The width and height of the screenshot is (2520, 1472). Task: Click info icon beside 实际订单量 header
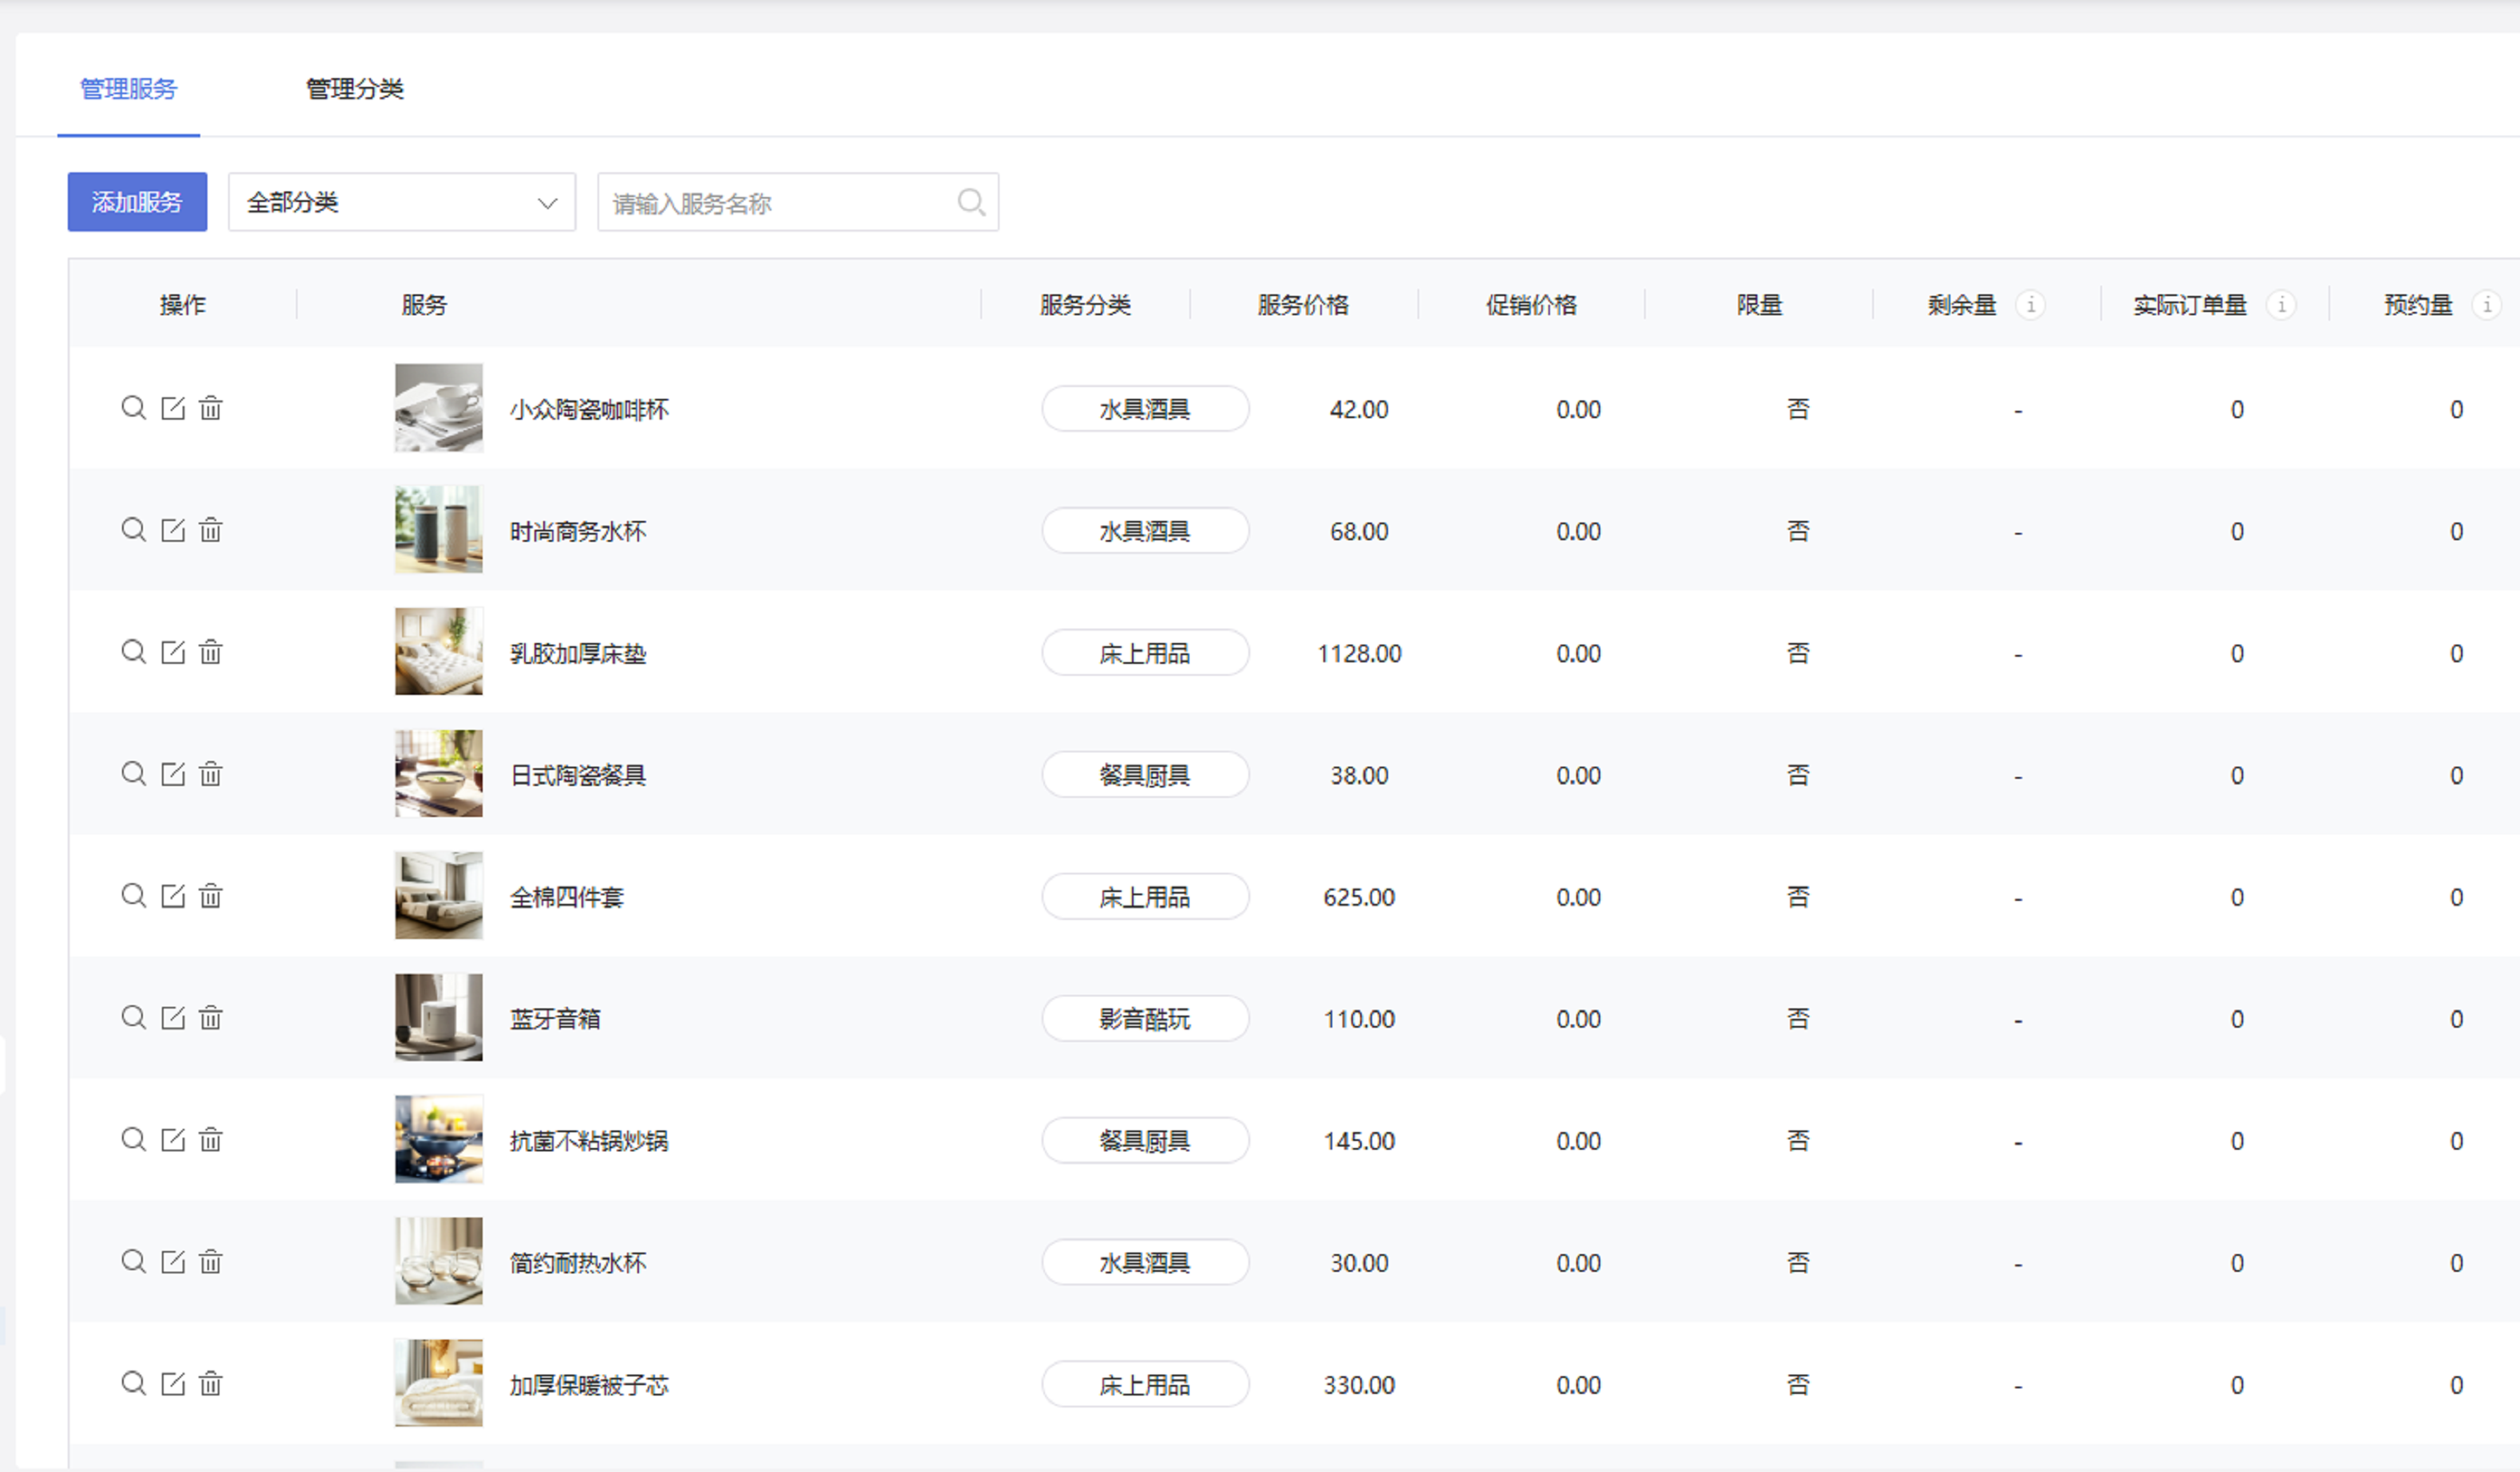[2281, 305]
